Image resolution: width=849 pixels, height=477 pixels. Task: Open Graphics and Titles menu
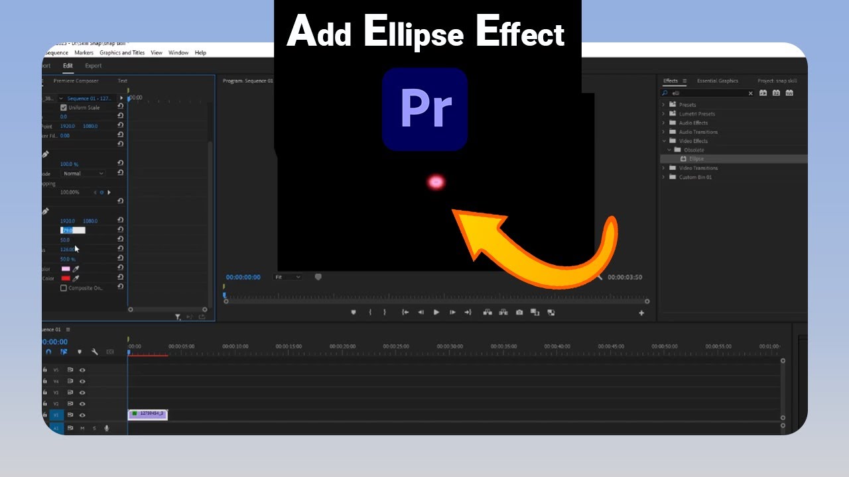[122, 53]
